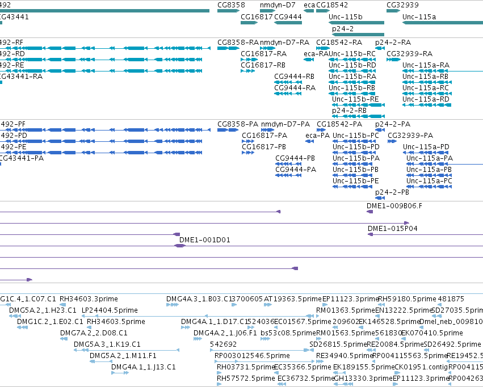The image size is (483, 387).
Task: Click the RP003012546.5prime EST label
Action: 252,356
